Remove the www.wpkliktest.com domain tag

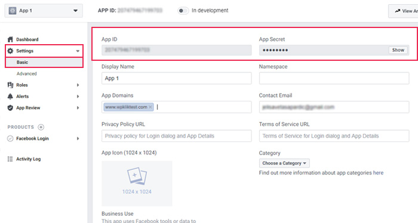click(150, 107)
